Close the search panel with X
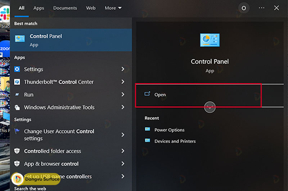Viewport: 288px width, 191px height. coord(276,8)
